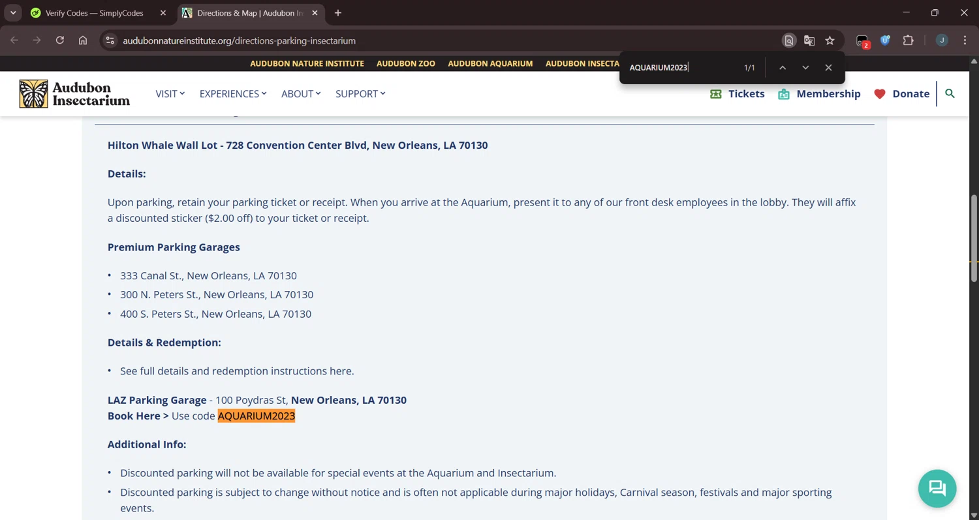Click the highlighted AQUARIUM2023 code
Viewport: 979px width, 520px height.
click(256, 416)
